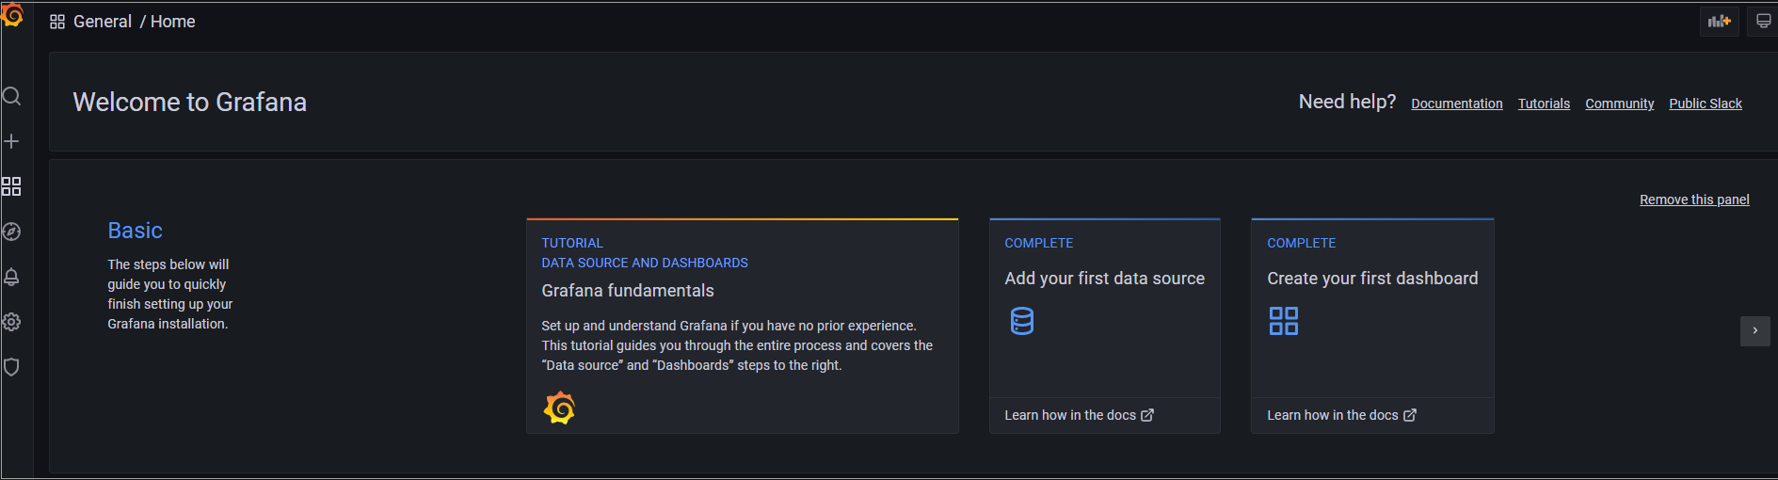The image size is (1778, 480).
Task: Click the General breadcrumb
Action: [103, 22]
